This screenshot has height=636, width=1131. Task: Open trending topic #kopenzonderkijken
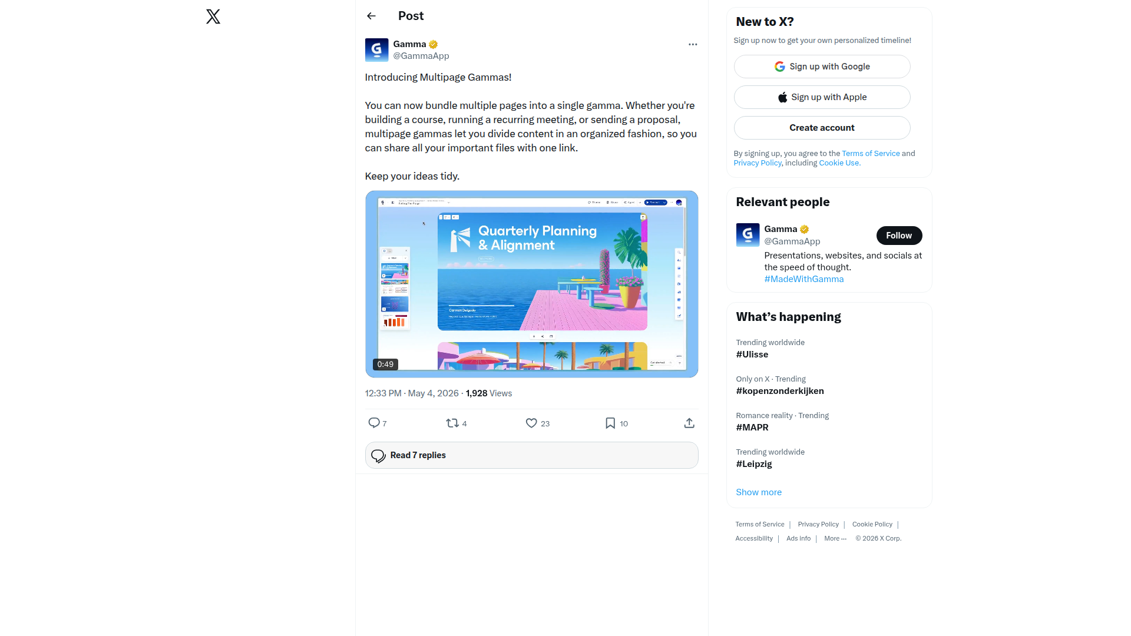click(x=779, y=391)
